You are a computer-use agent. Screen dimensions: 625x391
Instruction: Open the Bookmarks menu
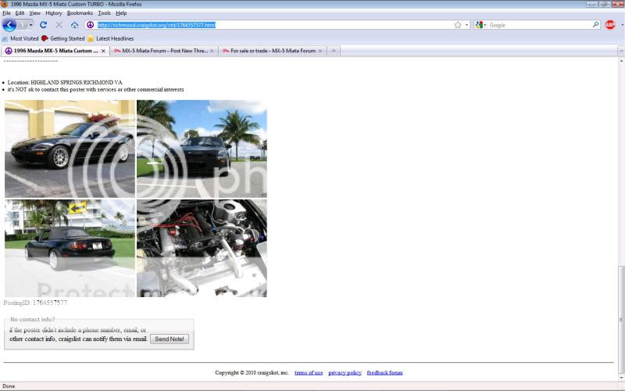[x=79, y=13]
